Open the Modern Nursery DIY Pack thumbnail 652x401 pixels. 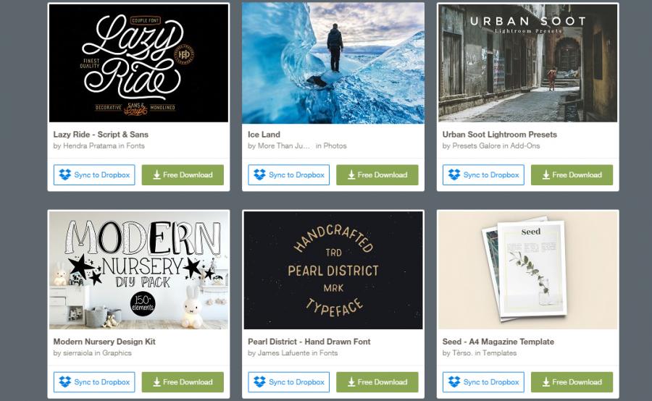(139, 270)
